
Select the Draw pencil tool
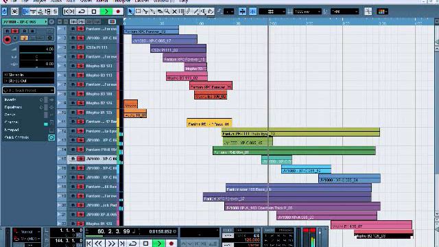189,12
